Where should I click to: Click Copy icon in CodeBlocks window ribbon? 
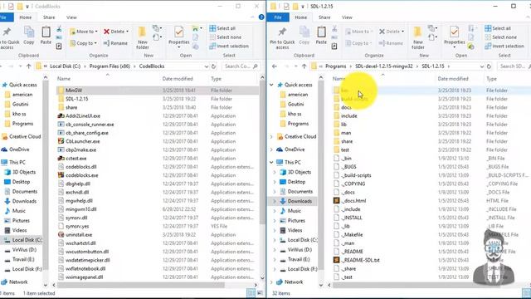point(29,36)
